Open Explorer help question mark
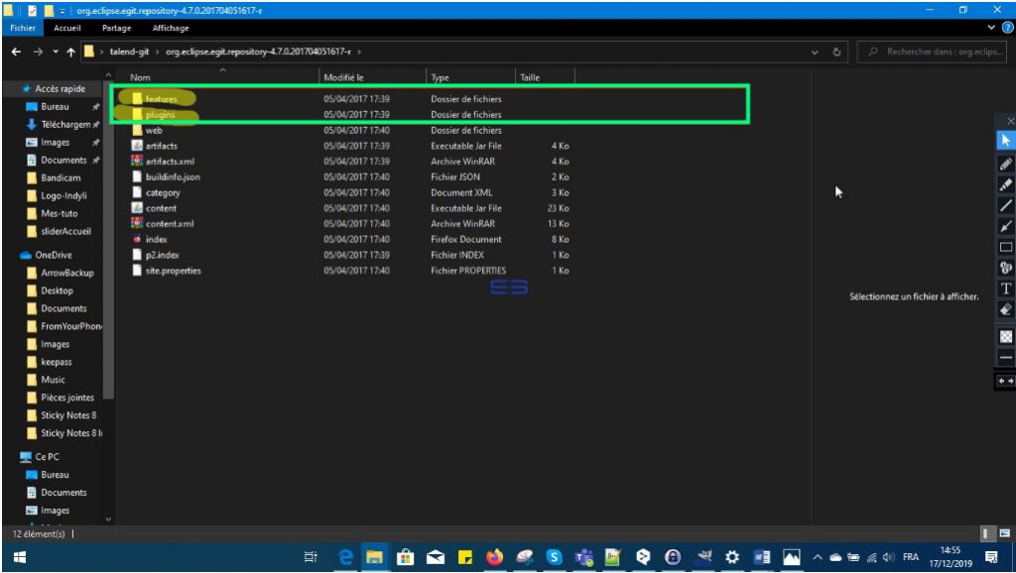The width and height of the screenshot is (1016, 573). 1008,27
